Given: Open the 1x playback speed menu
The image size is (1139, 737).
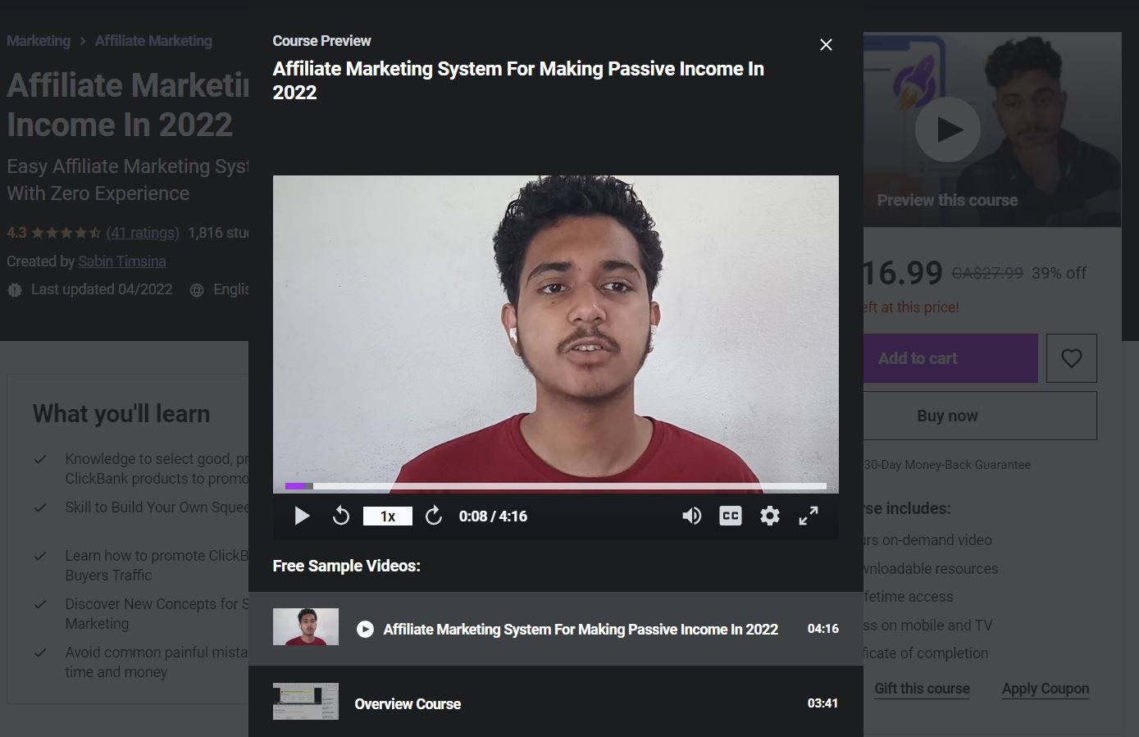Looking at the screenshot, I should 387,516.
